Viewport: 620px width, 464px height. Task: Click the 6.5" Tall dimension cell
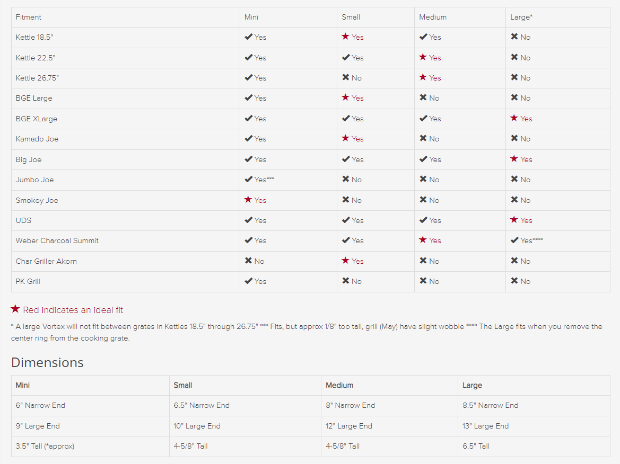pyautogui.click(x=476, y=446)
